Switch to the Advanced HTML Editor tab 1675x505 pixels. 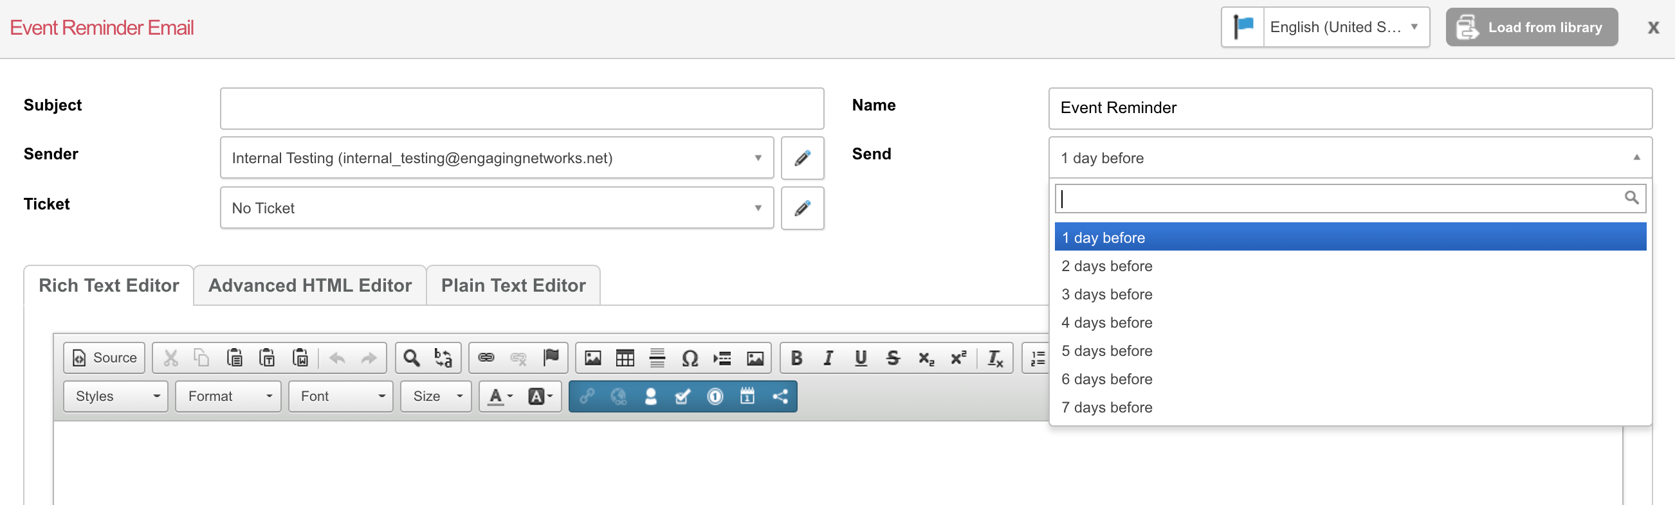309,286
